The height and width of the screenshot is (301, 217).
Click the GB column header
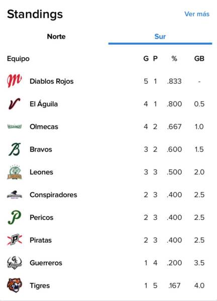point(199,59)
